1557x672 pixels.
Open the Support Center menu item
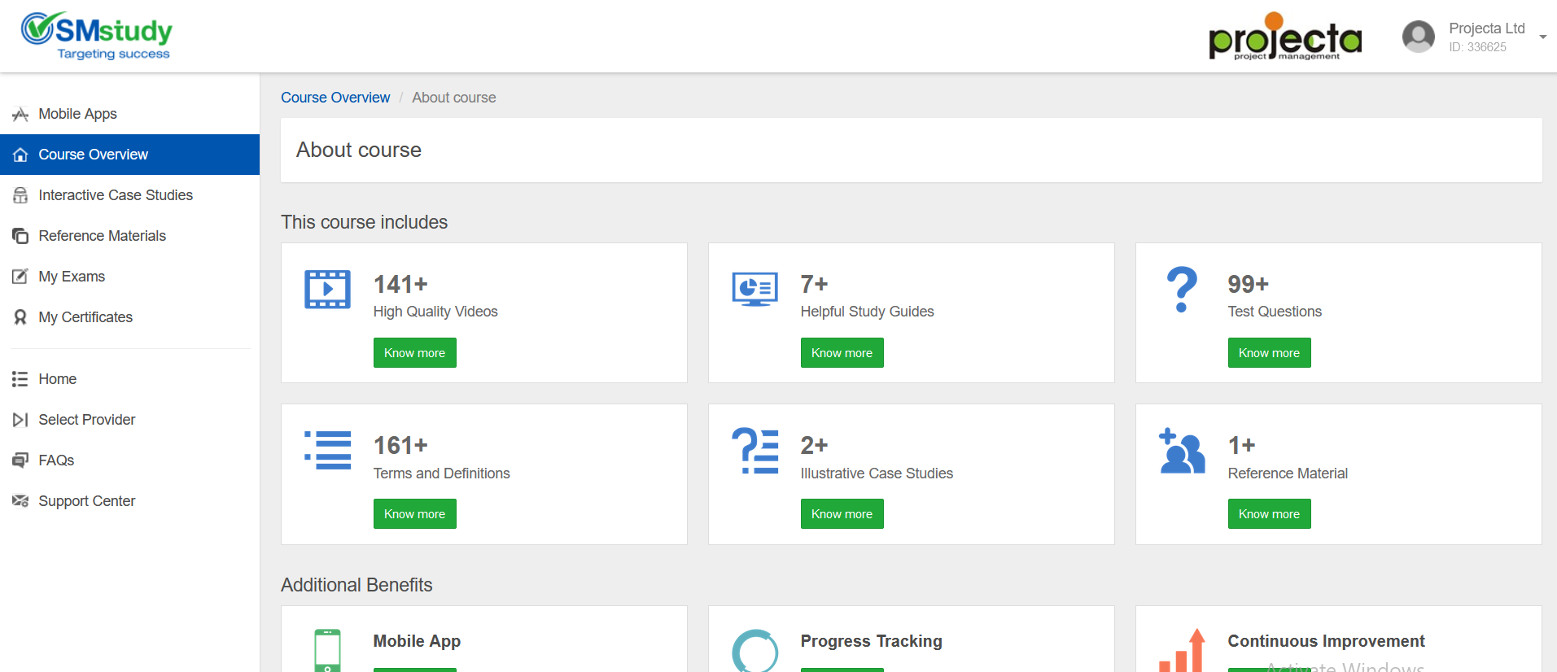(x=86, y=501)
